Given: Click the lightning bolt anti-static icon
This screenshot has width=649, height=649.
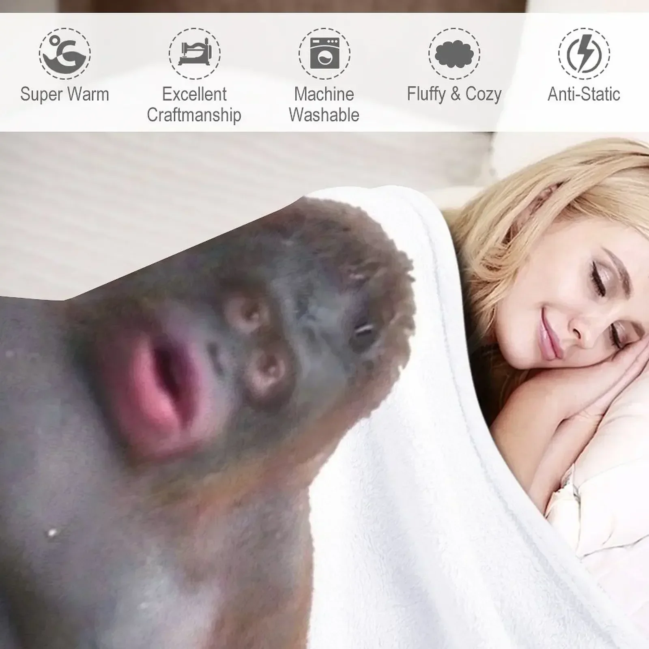Looking at the screenshot, I should click(584, 54).
